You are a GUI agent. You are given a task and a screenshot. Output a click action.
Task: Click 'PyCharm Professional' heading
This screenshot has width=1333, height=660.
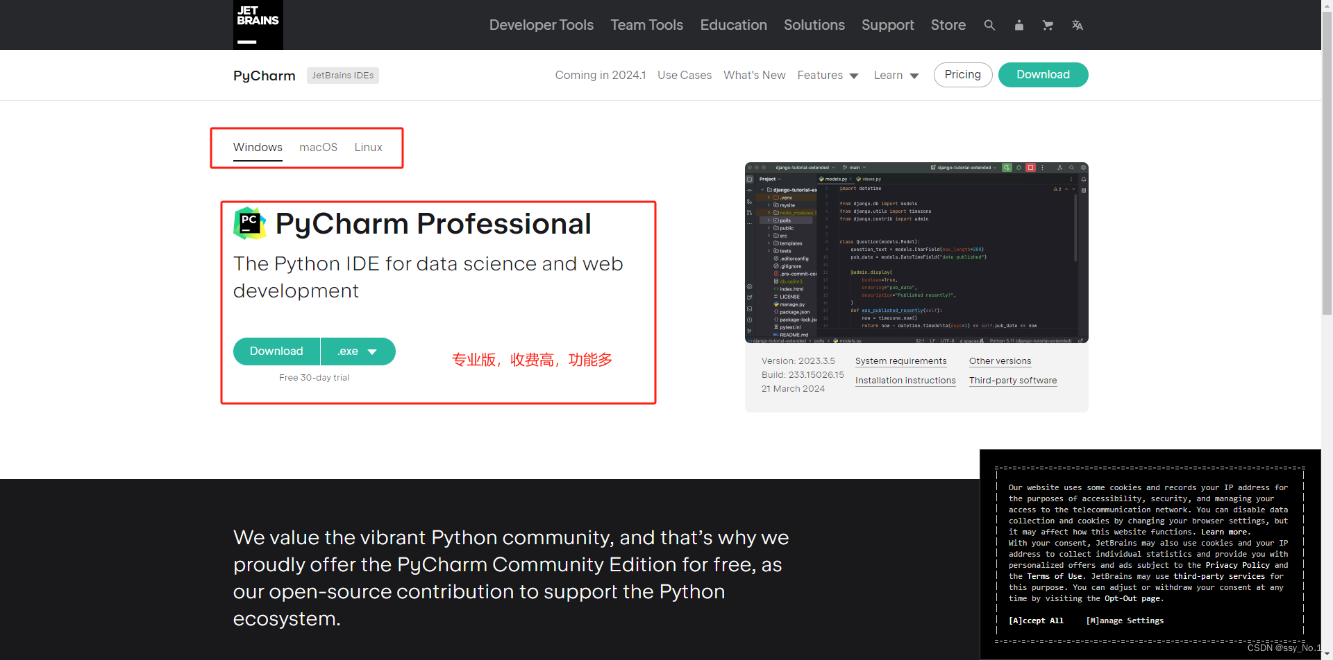pos(433,223)
